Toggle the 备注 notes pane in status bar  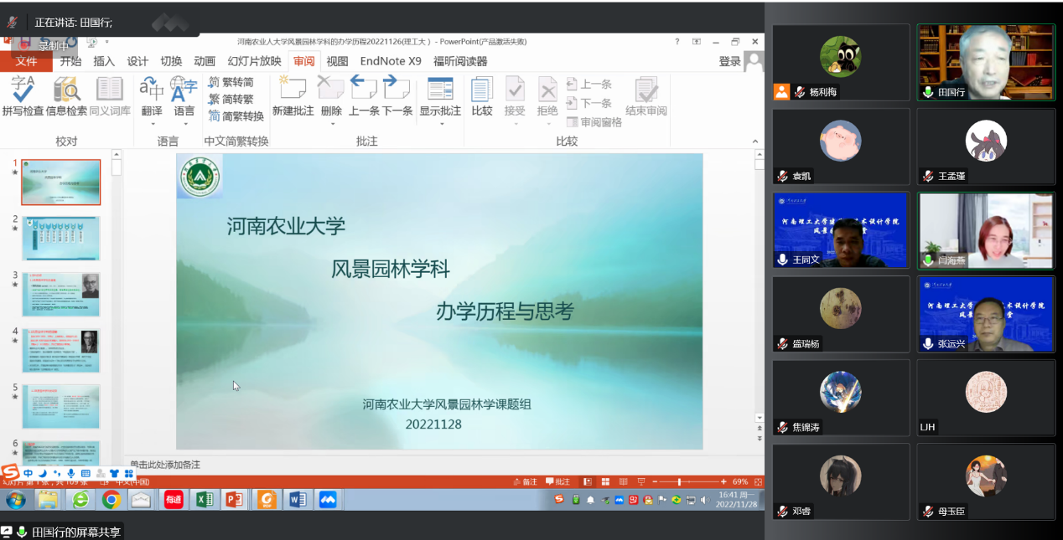click(525, 481)
